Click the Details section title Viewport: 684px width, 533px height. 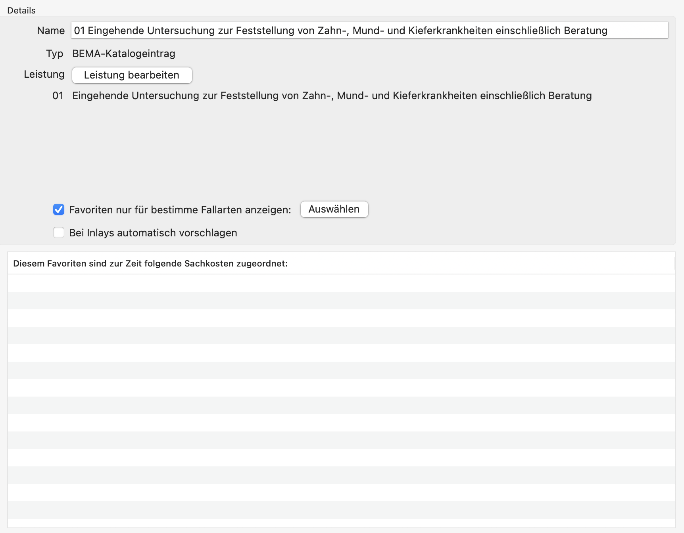(21, 10)
